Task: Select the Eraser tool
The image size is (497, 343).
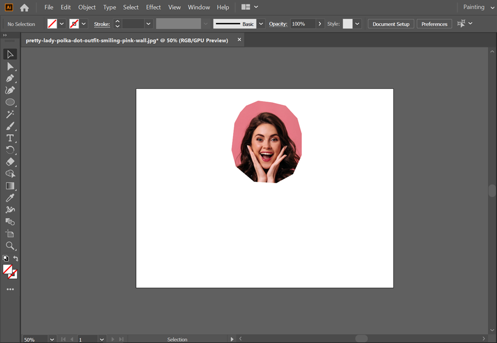Action: pyautogui.click(x=10, y=162)
